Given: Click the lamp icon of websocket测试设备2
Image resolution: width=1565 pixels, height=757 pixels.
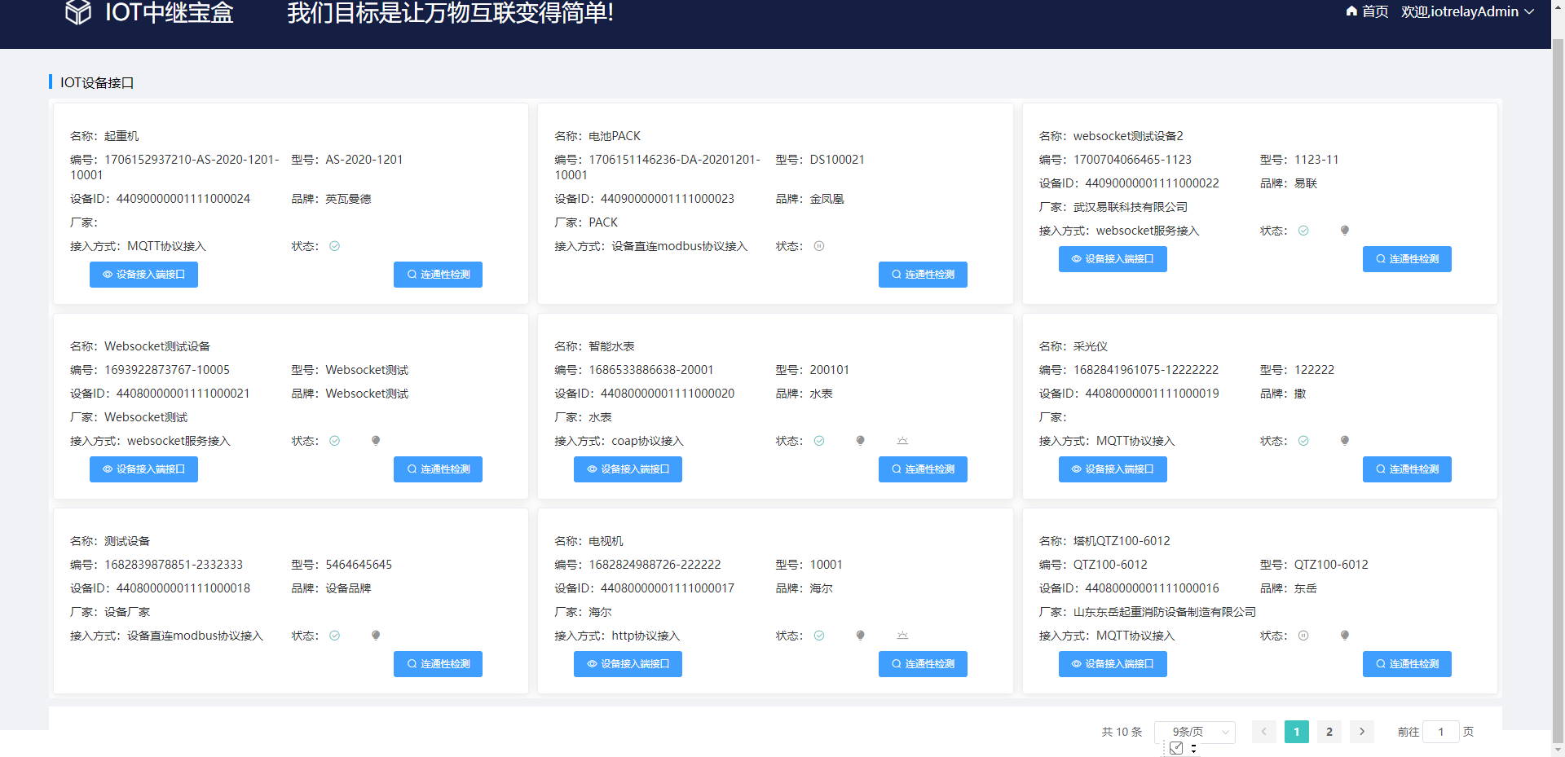Looking at the screenshot, I should tap(1344, 230).
